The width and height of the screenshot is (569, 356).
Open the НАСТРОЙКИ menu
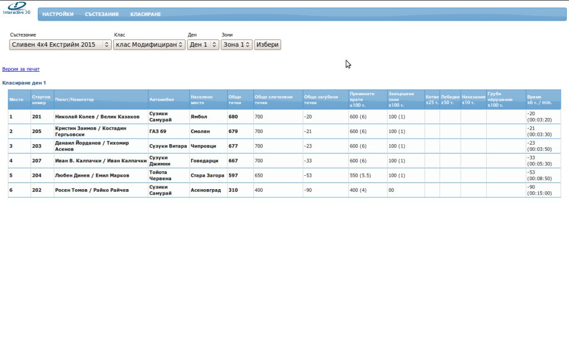[x=58, y=14]
